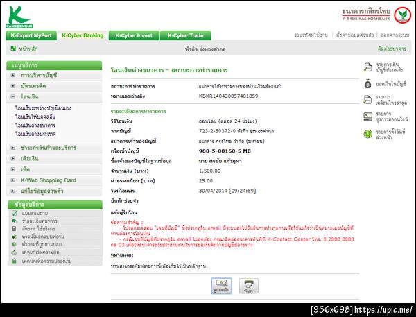Expand แก้ไขข้อมูลส่วนตัว menu section
The image size is (416, 317).
[12, 191]
